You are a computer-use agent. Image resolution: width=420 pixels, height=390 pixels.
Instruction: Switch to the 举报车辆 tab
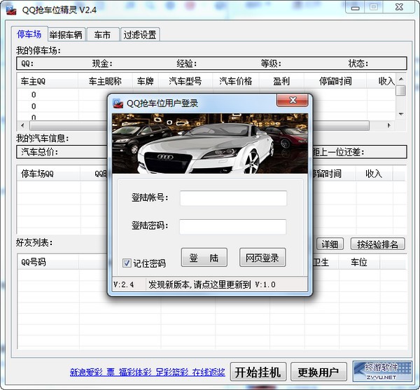[66, 34]
